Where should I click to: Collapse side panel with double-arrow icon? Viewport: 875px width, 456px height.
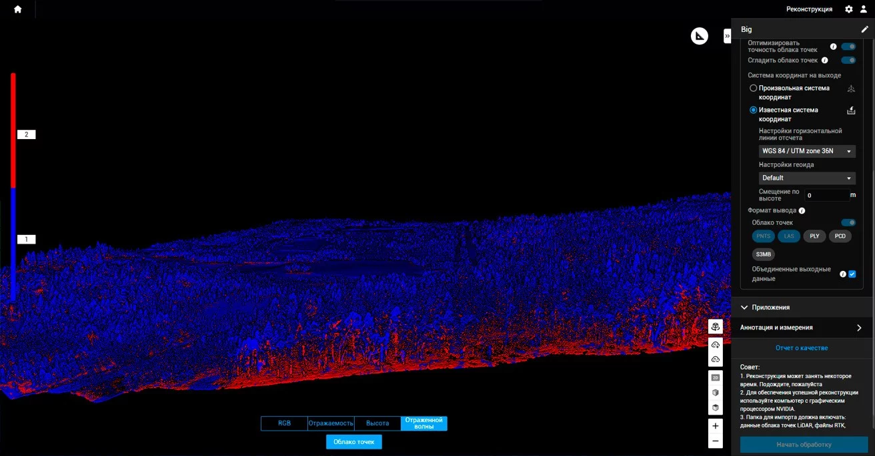(x=728, y=36)
